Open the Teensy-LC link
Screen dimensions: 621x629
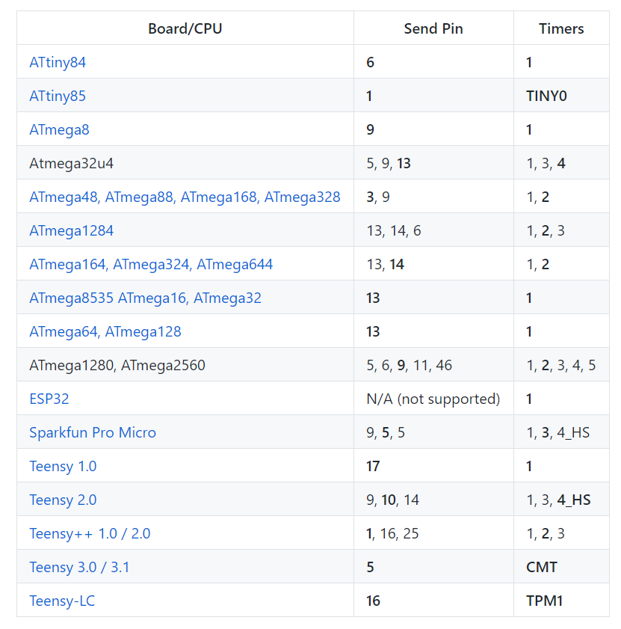62,601
